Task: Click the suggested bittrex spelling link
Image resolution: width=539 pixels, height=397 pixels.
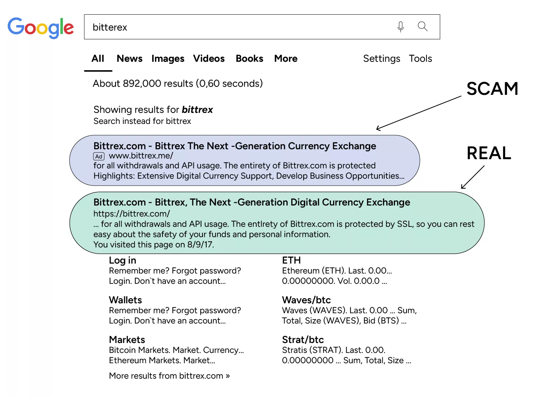Action: pyautogui.click(x=197, y=110)
